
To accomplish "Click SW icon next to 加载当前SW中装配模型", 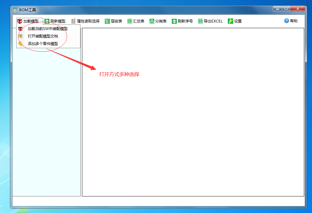I will [20, 29].
